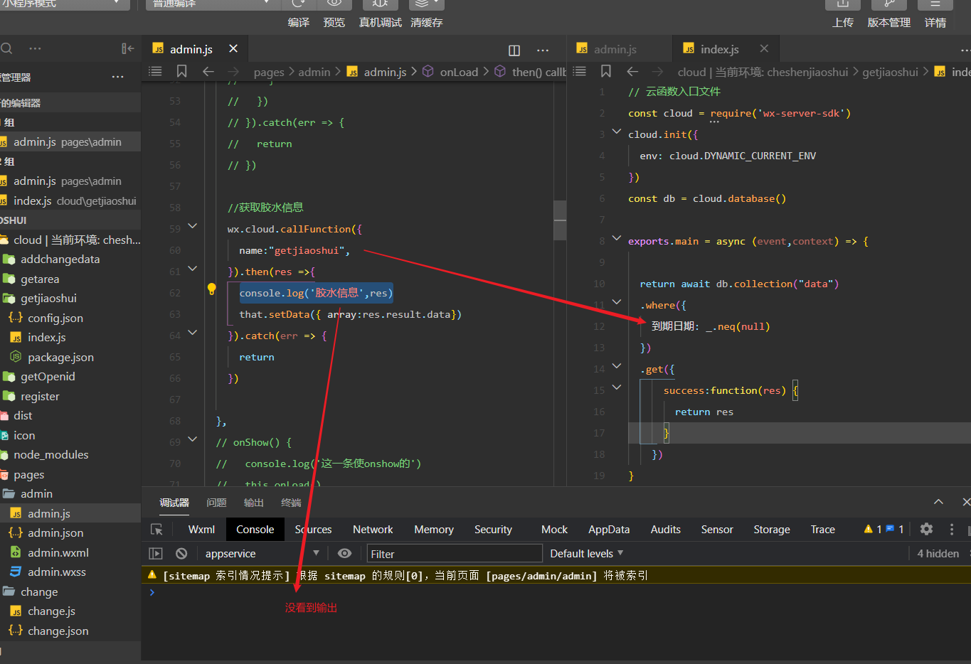This screenshot has width=971, height=664.
Task: Click the 编译 compile button
Action: 299,23
